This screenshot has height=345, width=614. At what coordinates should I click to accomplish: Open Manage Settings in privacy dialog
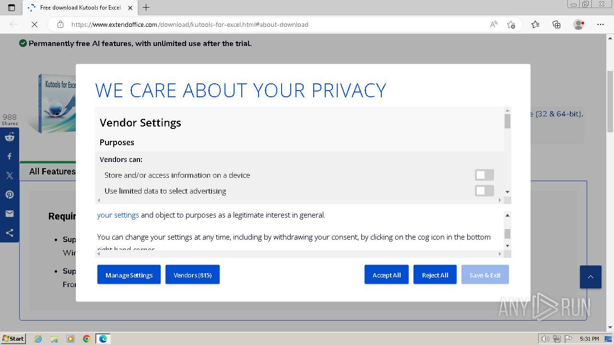[x=129, y=275]
